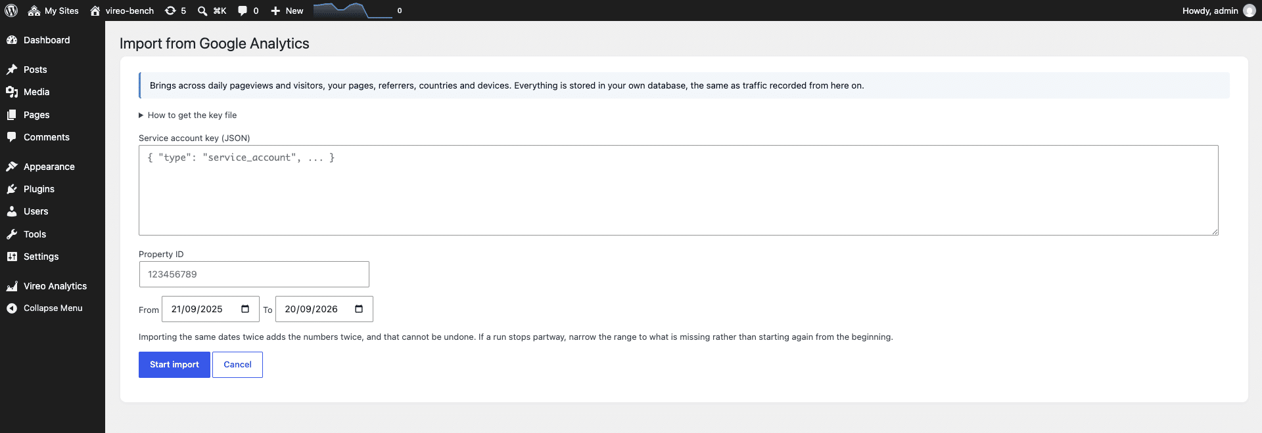Click the Users person icon
Image resolution: width=1262 pixels, height=433 pixels.
point(12,211)
